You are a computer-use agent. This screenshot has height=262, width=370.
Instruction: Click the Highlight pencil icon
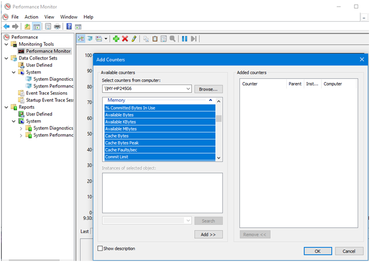pos(134,38)
